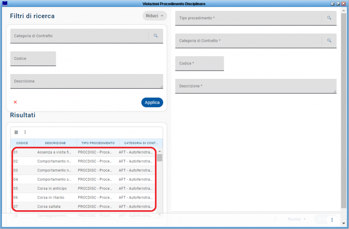Clear filters with the red X icon
Viewport: 349px width, 229px height.
15,102
